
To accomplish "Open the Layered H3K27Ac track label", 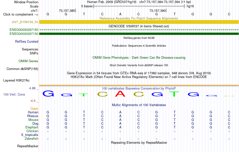I will click(16, 81).
